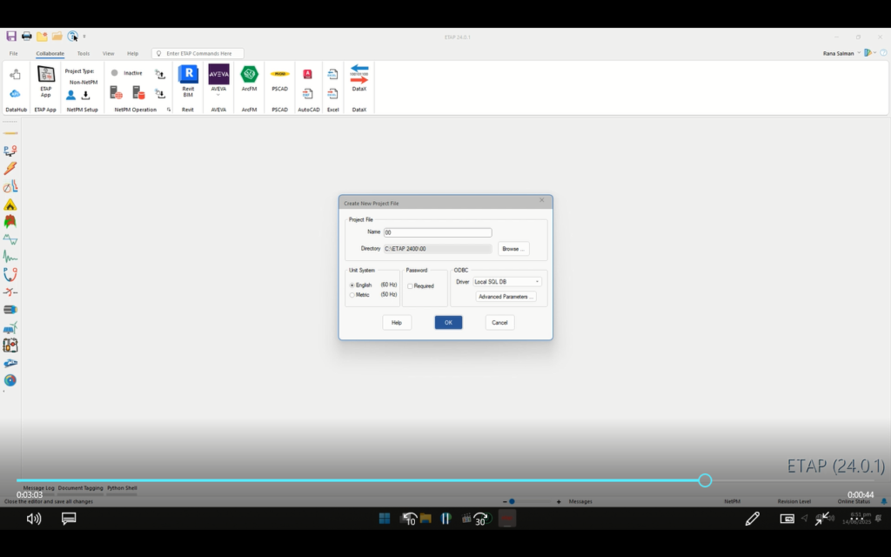Click the DataX arrows icon
The height and width of the screenshot is (557, 891).
(x=359, y=73)
